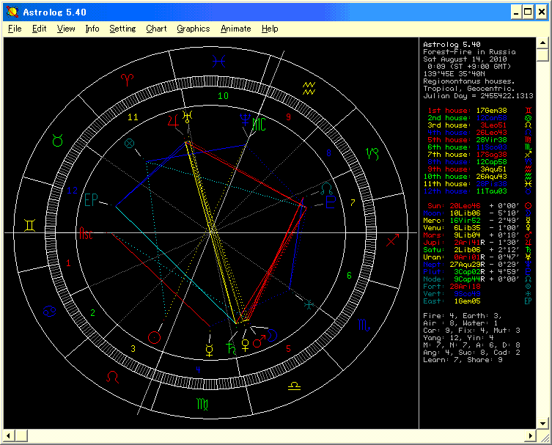This screenshot has height=445, width=552.
Task: Click the Mars glyph in the chart
Action: 259,341
